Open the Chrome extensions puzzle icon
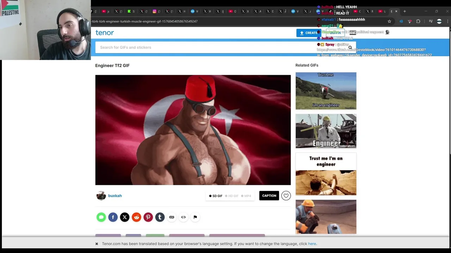This screenshot has height=253, width=451. 418,21
